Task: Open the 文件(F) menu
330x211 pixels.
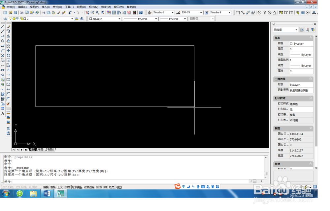Action: pos(11,7)
